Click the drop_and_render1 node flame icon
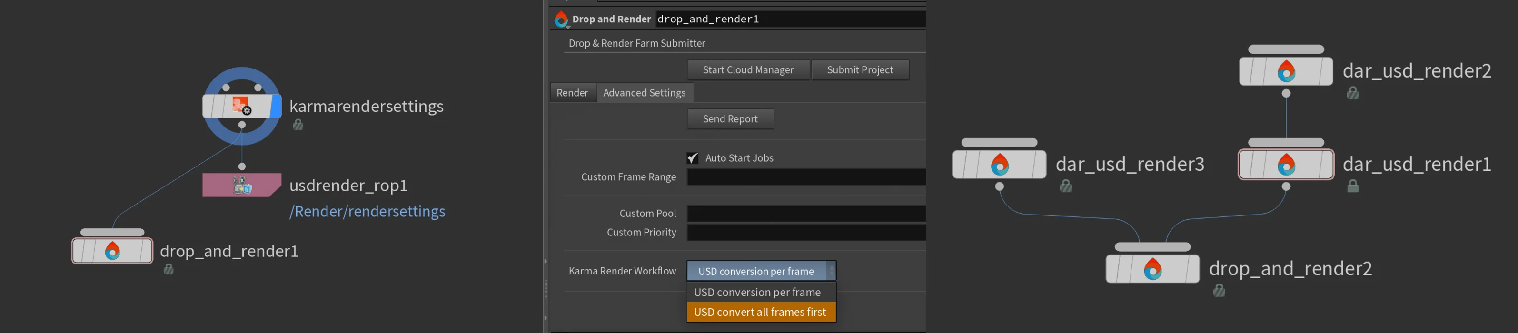Screen dimensions: 1518x333 point(112,250)
